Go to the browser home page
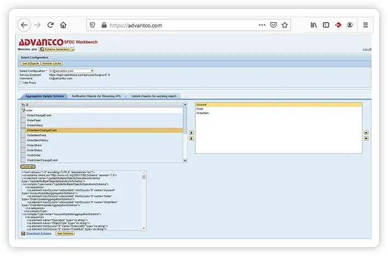The image size is (388, 256). tap(63, 25)
